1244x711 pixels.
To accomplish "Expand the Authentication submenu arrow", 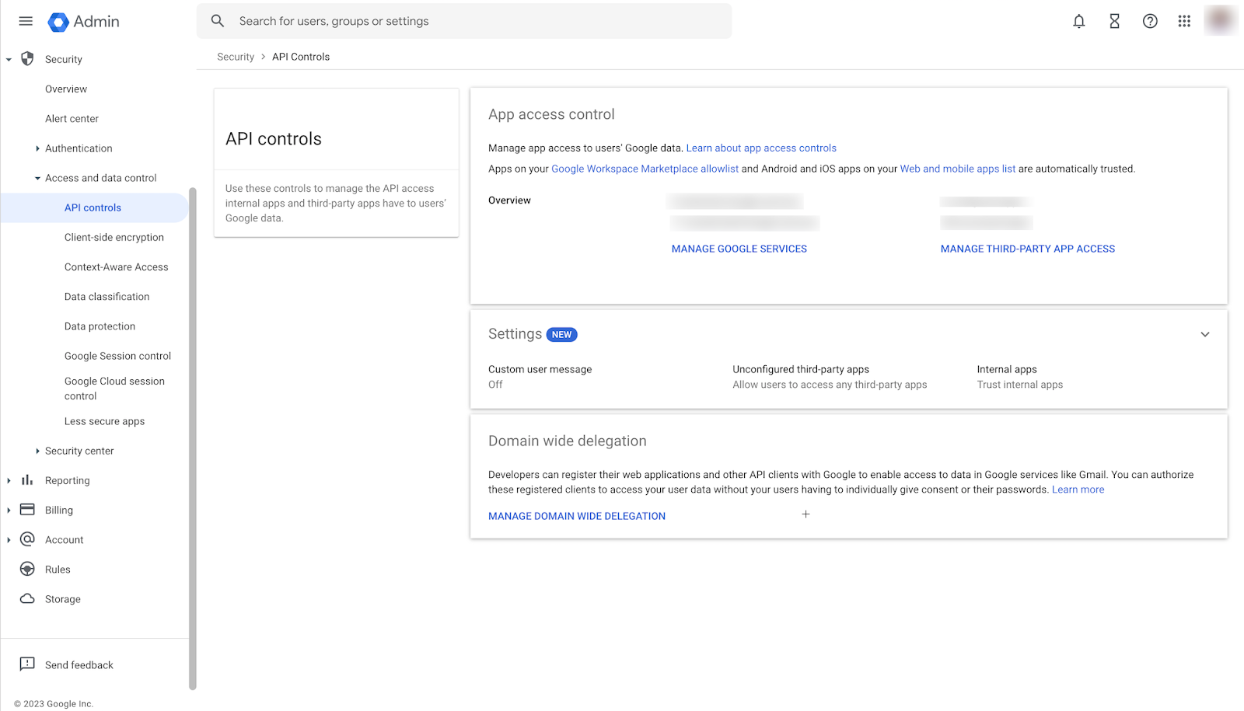I will click(x=37, y=148).
